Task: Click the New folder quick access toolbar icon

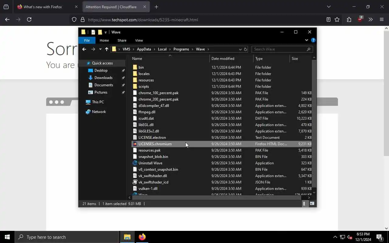Action: point(100,32)
